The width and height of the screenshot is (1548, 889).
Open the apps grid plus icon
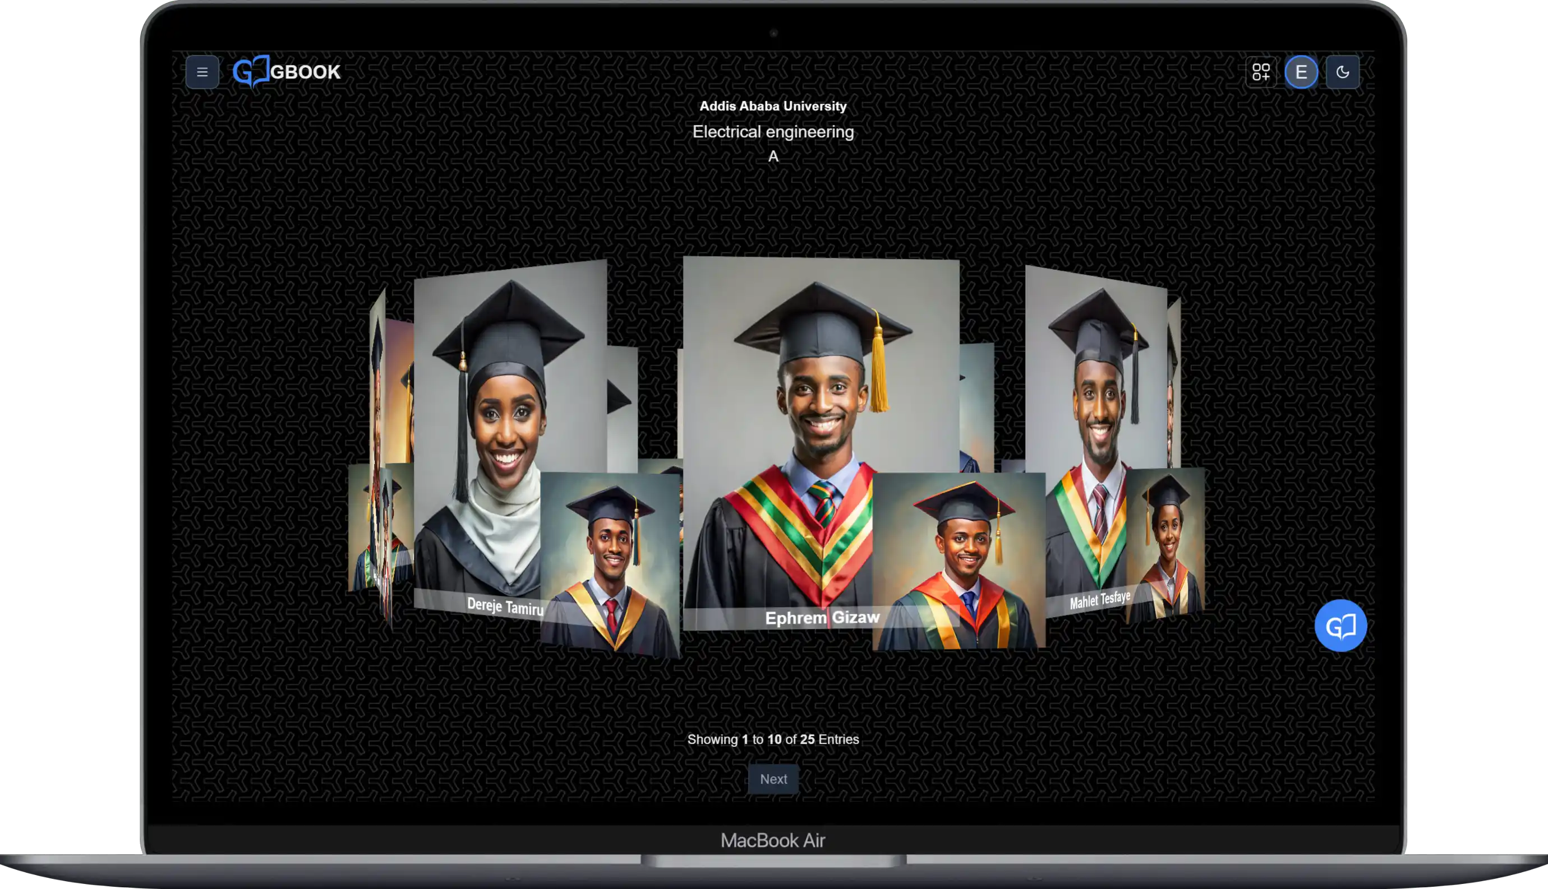(x=1261, y=72)
